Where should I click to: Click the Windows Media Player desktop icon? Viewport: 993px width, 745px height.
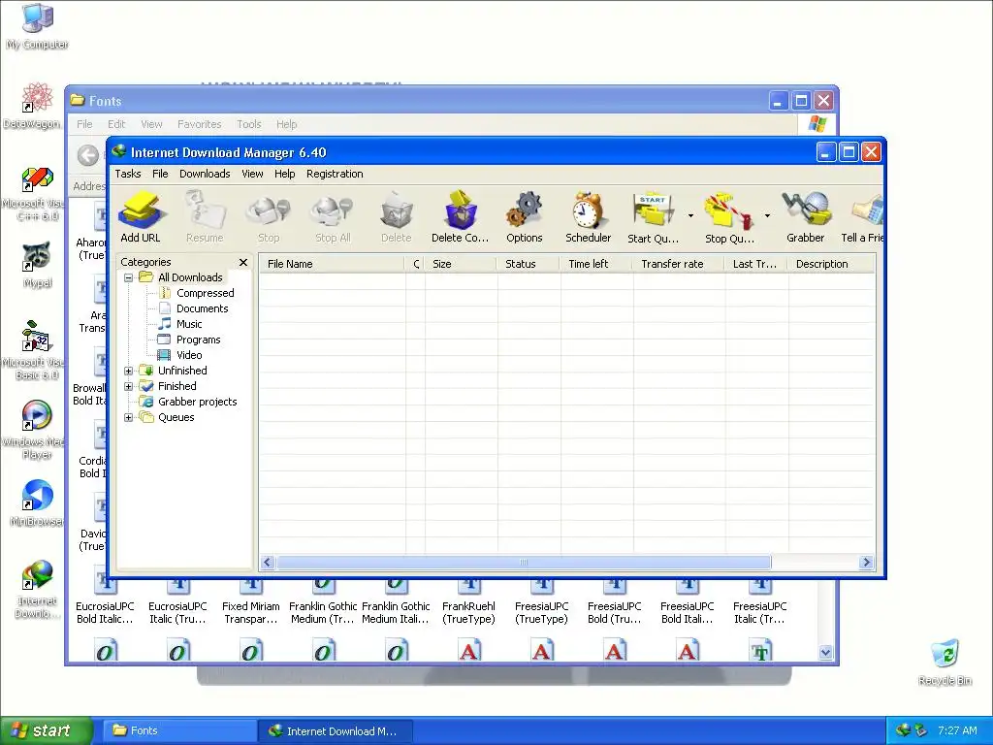37,431
